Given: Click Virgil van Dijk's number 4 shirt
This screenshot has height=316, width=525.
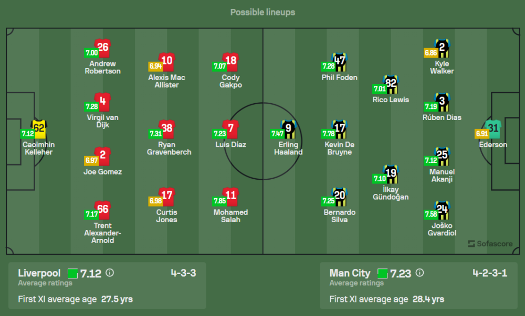Looking at the screenshot, I should click(x=102, y=101).
